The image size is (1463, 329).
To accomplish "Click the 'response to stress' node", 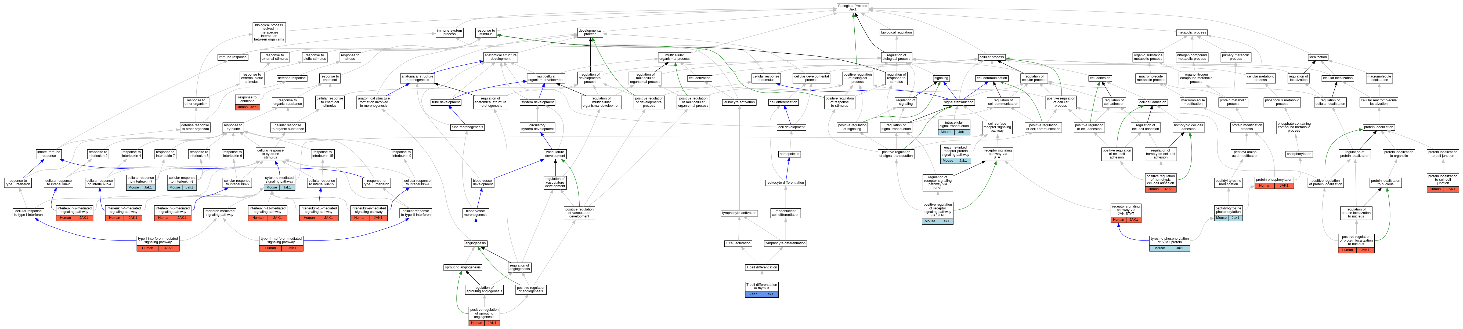I will [350, 57].
